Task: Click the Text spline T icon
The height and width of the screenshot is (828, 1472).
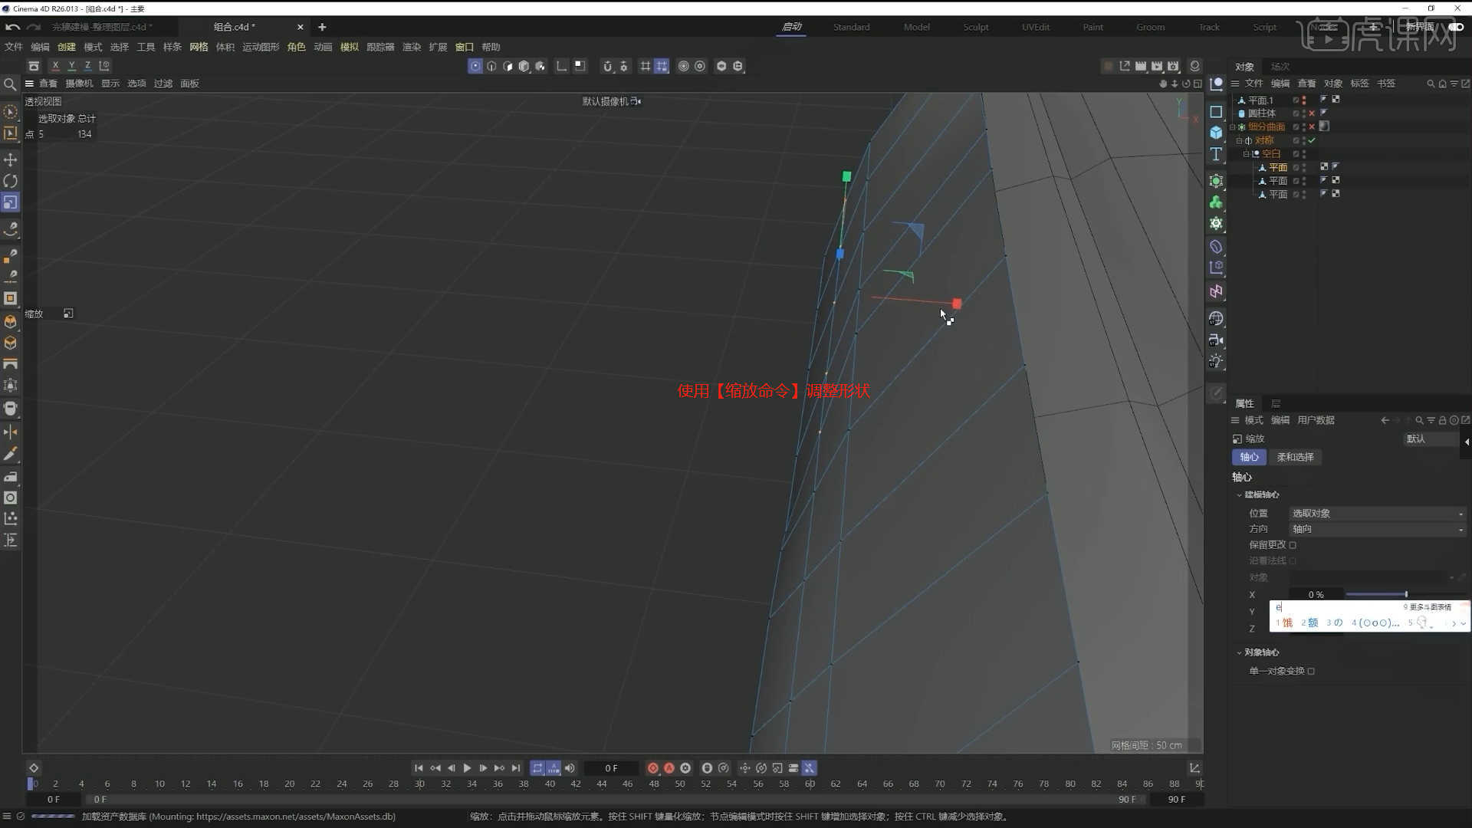Action: click(1216, 154)
